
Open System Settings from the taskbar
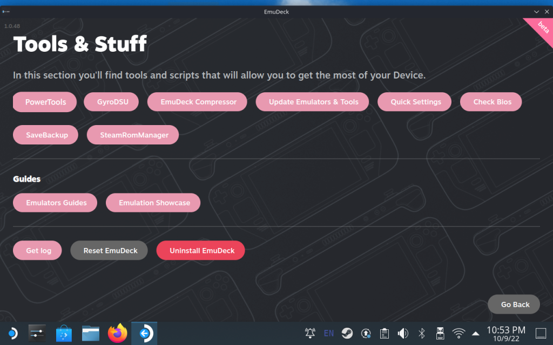coord(37,333)
